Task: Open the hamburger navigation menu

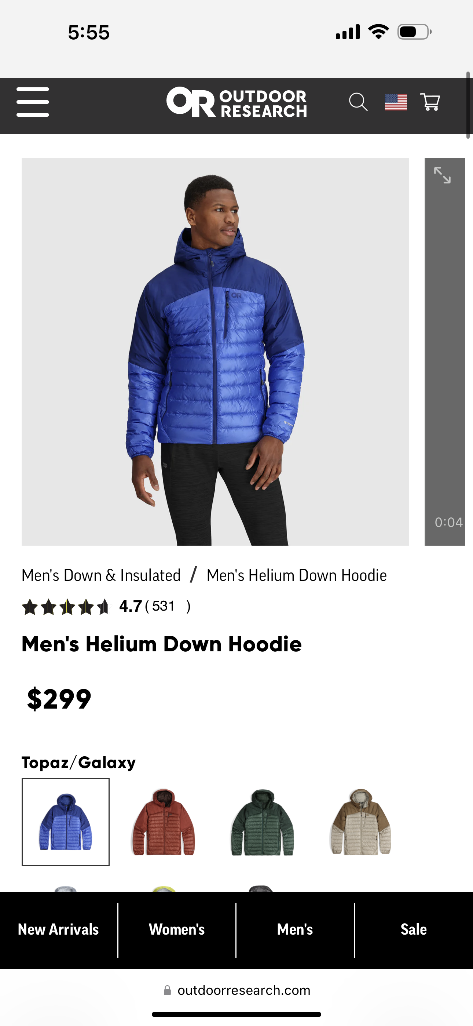Action: [x=33, y=102]
